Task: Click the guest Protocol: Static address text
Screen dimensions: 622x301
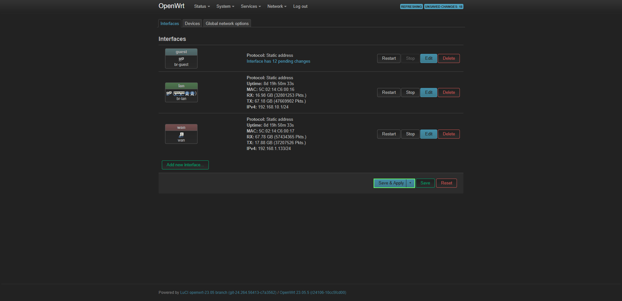Action: tap(270, 56)
